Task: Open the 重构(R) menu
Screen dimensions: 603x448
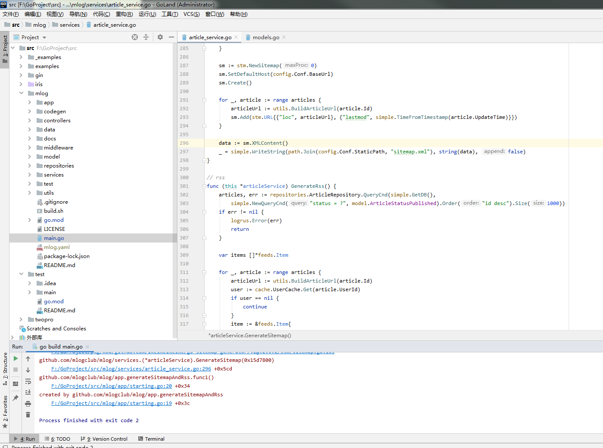Action: click(x=124, y=14)
